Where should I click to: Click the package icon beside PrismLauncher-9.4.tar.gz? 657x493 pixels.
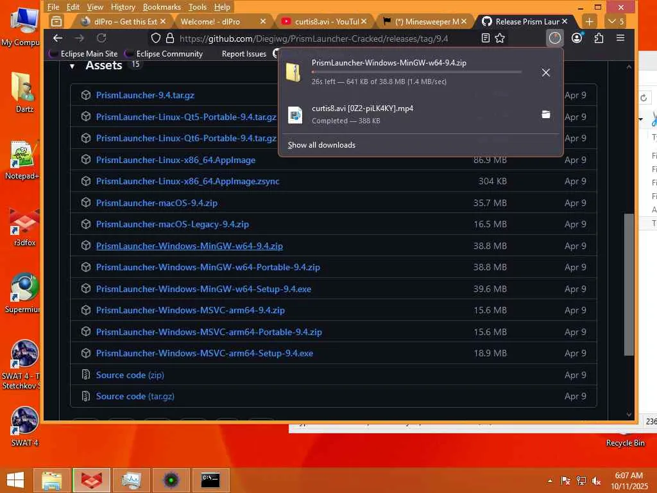point(86,95)
